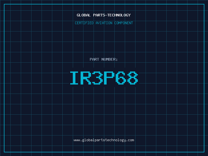Select the part number IR3P68
208x156 pixels.
(x=104, y=78)
